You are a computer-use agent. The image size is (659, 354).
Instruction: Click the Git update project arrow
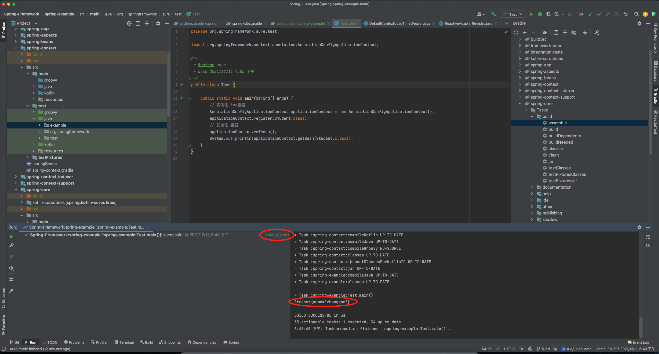coord(590,14)
